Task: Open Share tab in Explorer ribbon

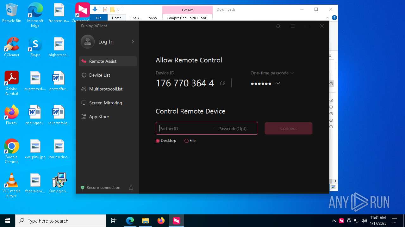Action: 135,18
